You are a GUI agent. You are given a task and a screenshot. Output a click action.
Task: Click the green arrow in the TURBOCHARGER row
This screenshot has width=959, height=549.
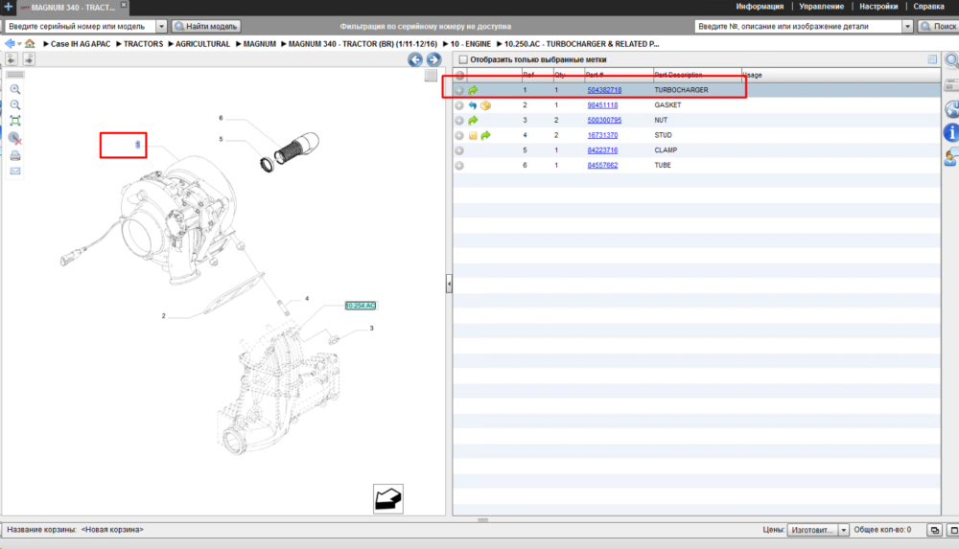tap(473, 90)
